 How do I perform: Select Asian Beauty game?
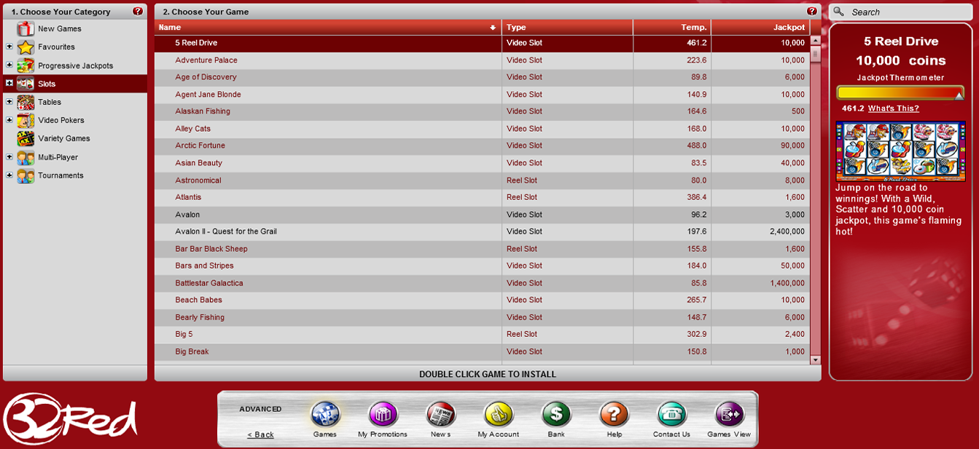coord(482,163)
